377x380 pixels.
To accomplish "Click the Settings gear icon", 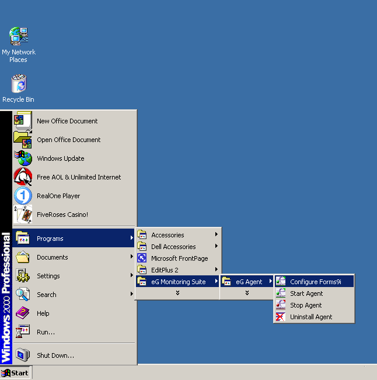I will (x=23, y=275).
